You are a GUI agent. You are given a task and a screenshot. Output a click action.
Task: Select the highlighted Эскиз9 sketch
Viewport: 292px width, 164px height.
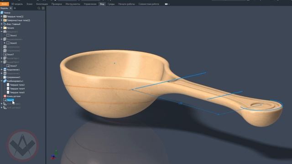click(10, 100)
